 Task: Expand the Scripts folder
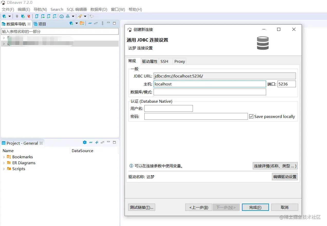(4, 169)
